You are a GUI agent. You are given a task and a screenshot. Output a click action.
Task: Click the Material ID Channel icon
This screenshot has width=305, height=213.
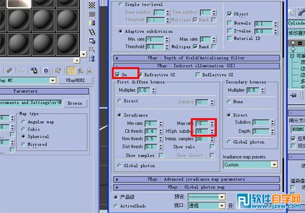click(46, 70)
